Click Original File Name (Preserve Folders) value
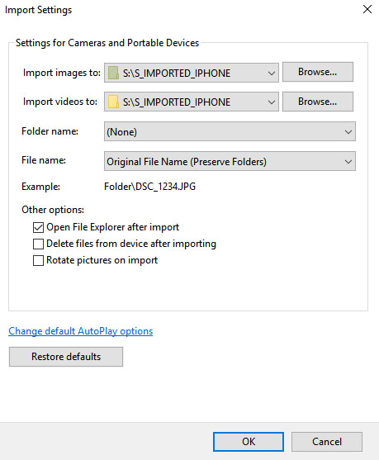379x460 pixels. [187, 162]
